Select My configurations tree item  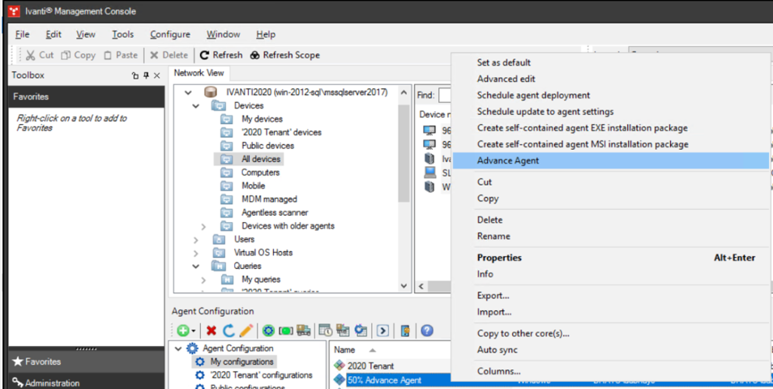(x=241, y=361)
